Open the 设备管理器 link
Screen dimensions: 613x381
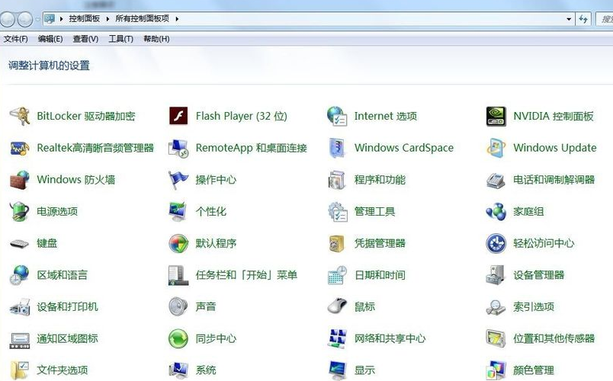pos(538,275)
